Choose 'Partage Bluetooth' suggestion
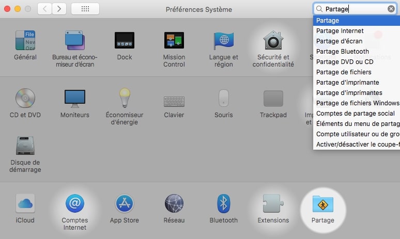Image resolution: width=400 pixels, height=239 pixels. tap(357, 52)
